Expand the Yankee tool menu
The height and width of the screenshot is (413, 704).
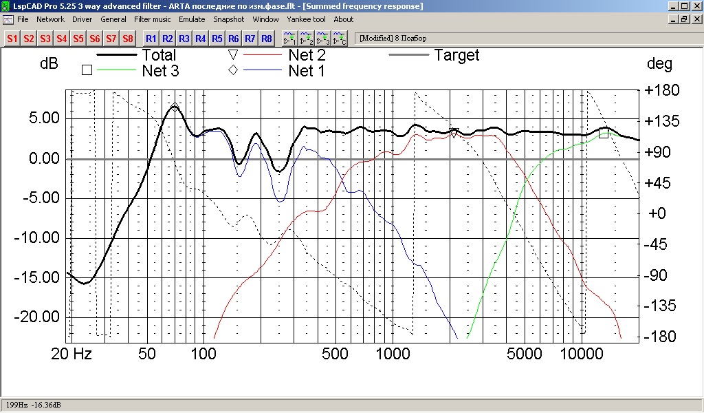click(x=306, y=19)
